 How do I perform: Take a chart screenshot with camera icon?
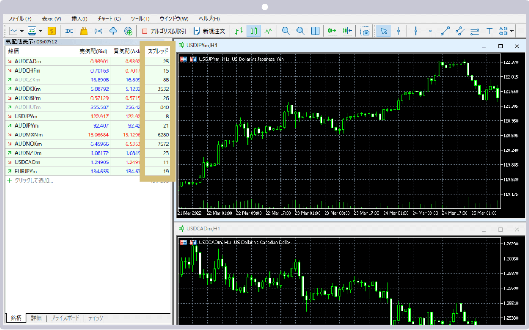pos(365,31)
